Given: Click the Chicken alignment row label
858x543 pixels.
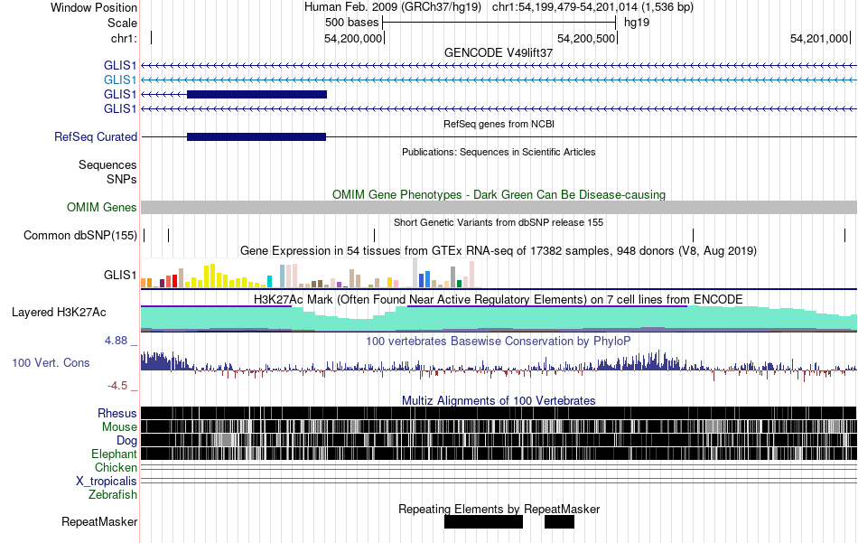Looking at the screenshot, I should pos(116,467).
